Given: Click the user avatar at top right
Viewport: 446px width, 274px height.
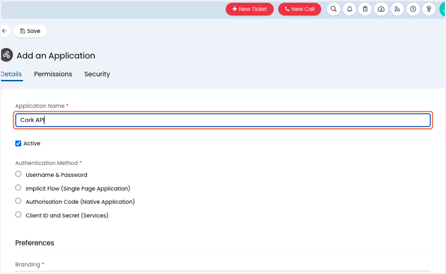Looking at the screenshot, I should tap(442, 9).
